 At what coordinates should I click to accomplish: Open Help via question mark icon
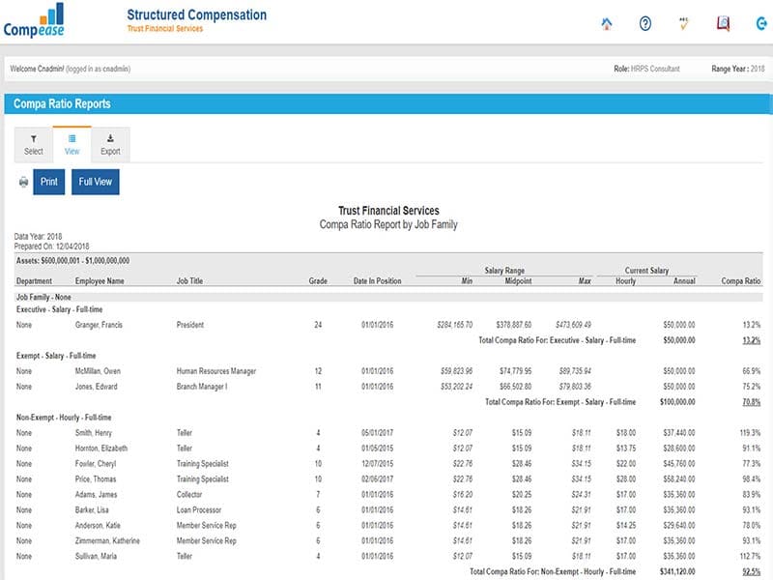coord(644,24)
